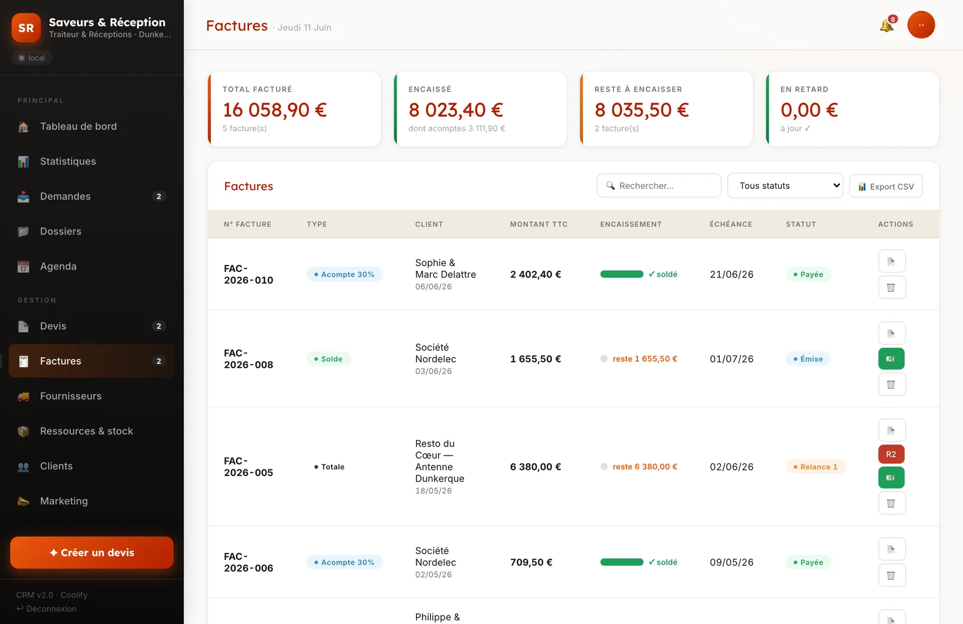Export invoices with Export CSV
The height and width of the screenshot is (624, 963).
click(886, 187)
